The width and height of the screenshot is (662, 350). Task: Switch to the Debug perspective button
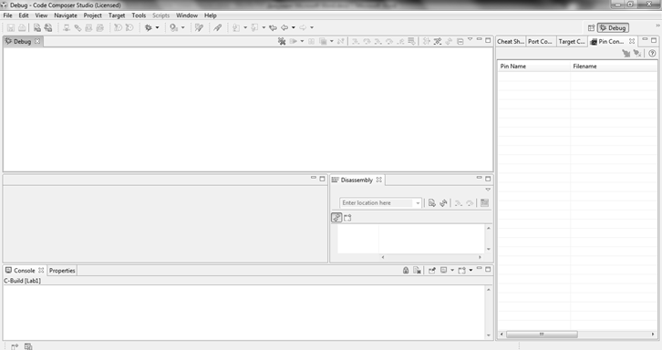pyautogui.click(x=613, y=28)
